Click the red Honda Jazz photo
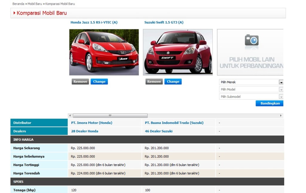Image resolution: width=306 pixels, height=193 pixels. coord(104,52)
